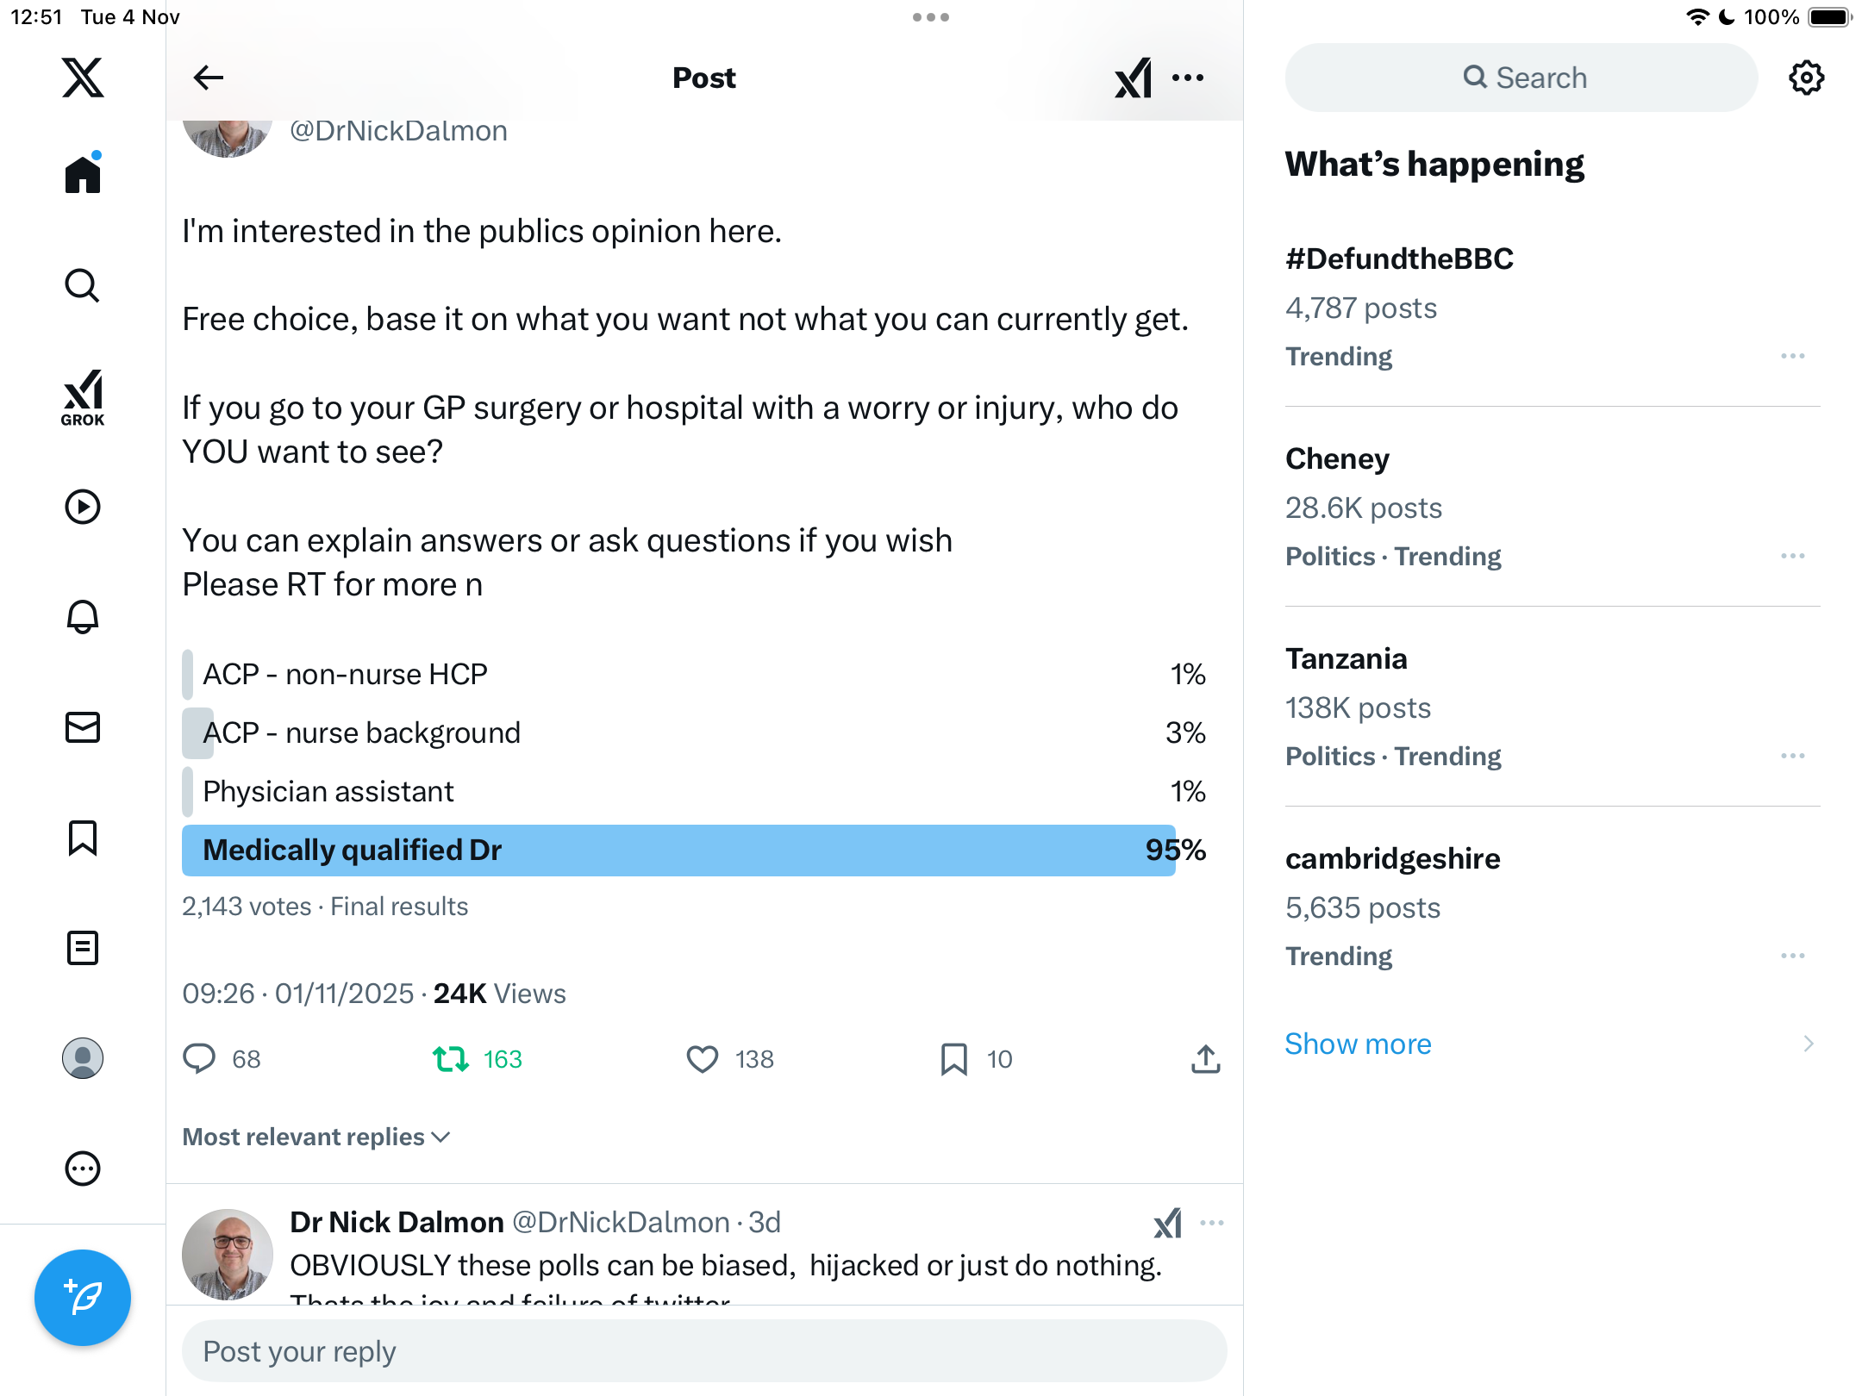Open the @DrNickDalmon handle on reply

pyautogui.click(x=621, y=1222)
